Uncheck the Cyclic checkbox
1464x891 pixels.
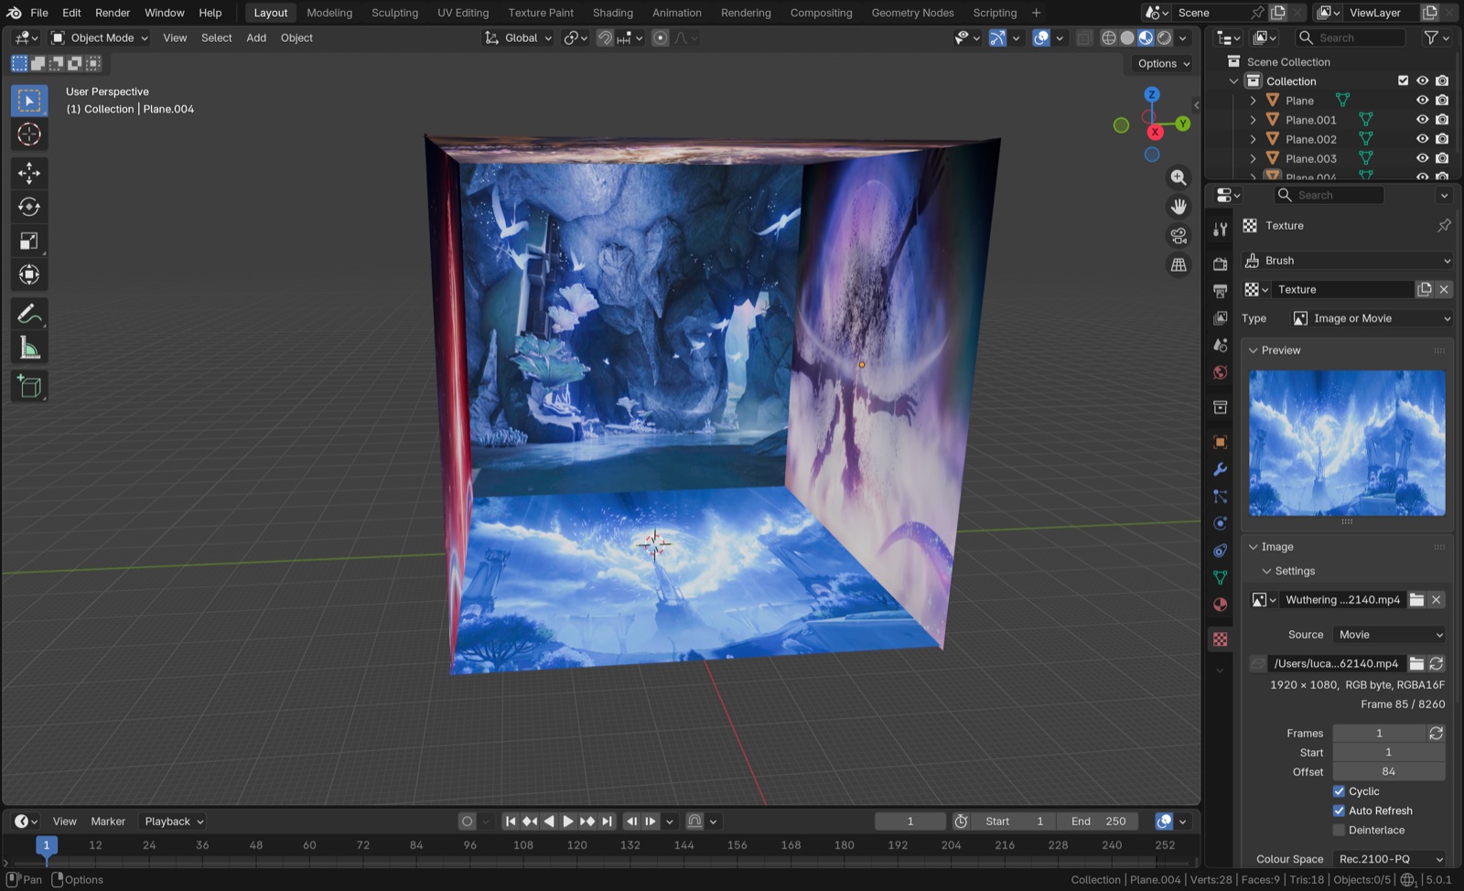(x=1339, y=791)
